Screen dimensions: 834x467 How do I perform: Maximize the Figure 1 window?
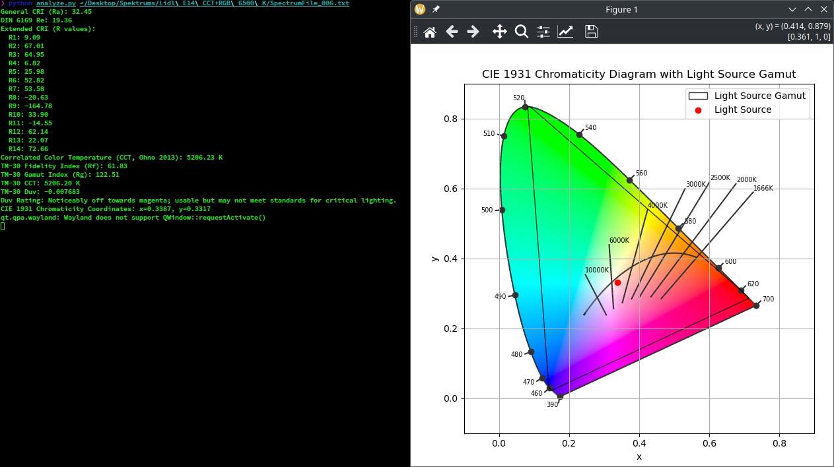pos(808,9)
